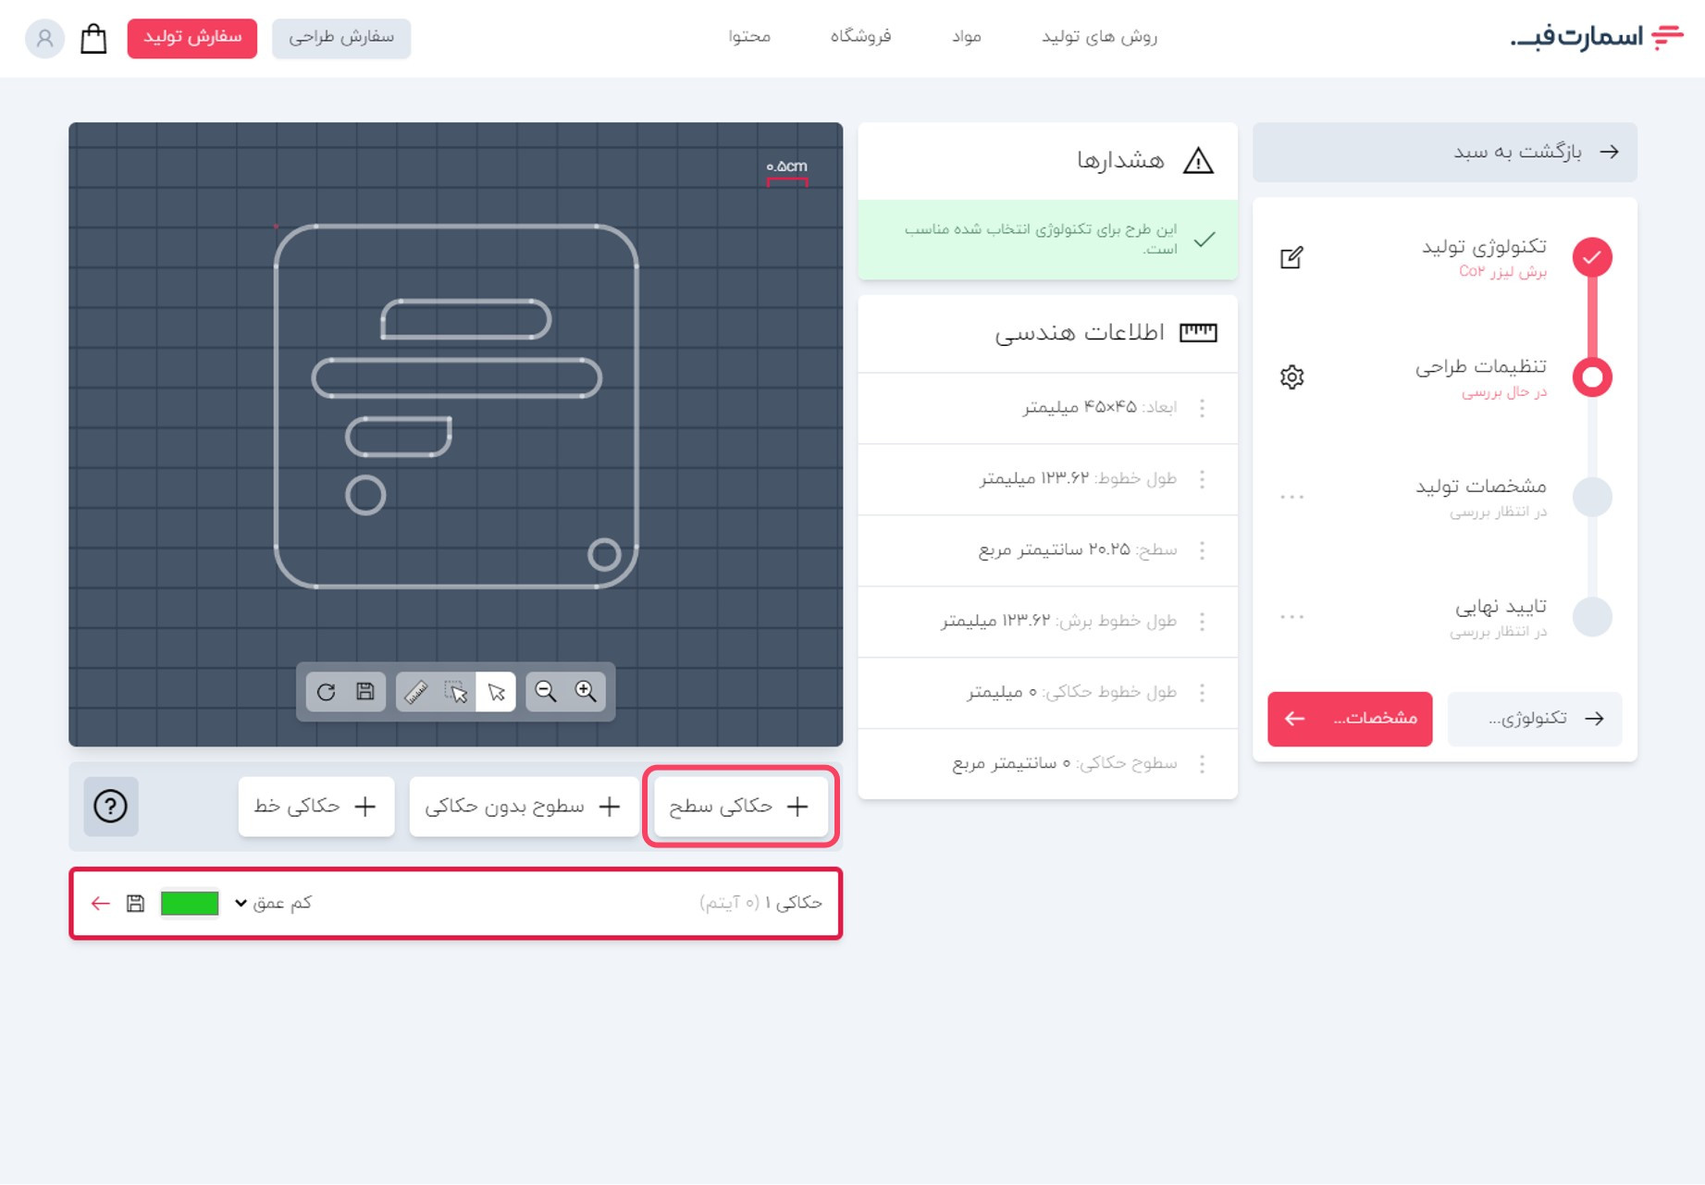Click the save icon in canvas toolbar
This screenshot has height=1185, width=1705.
pos(365,692)
